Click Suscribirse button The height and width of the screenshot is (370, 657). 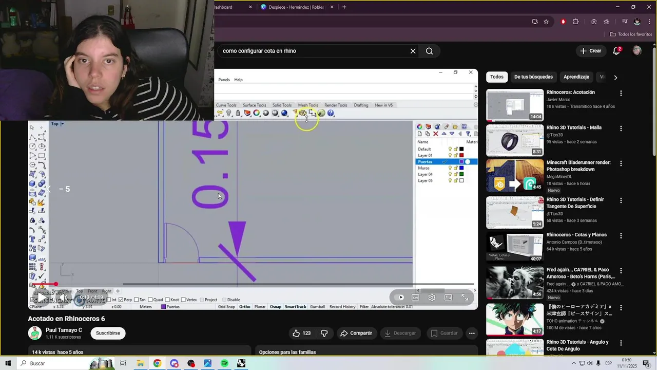coord(108,333)
